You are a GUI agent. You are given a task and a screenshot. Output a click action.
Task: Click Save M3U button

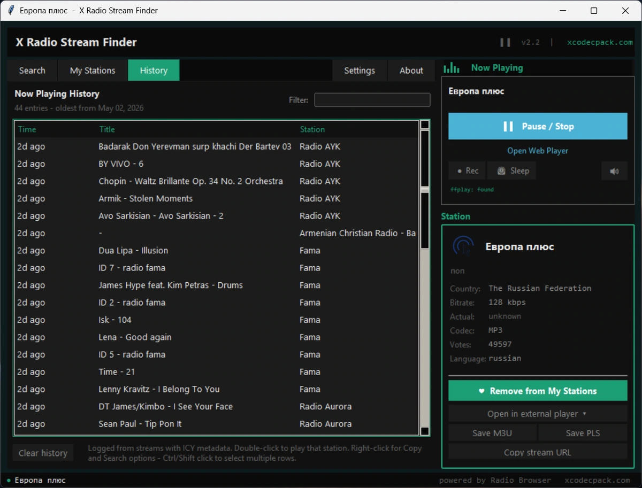coord(492,433)
